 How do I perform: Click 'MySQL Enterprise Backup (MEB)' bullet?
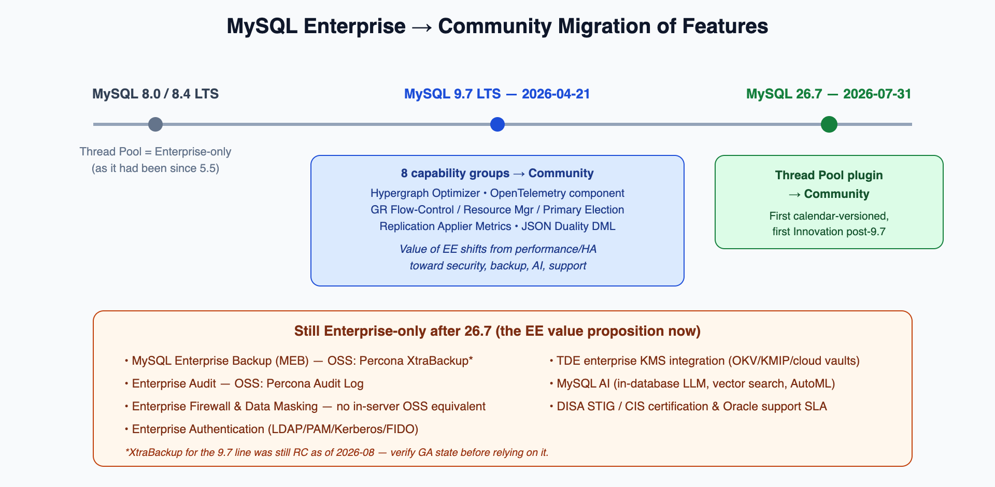click(x=299, y=361)
